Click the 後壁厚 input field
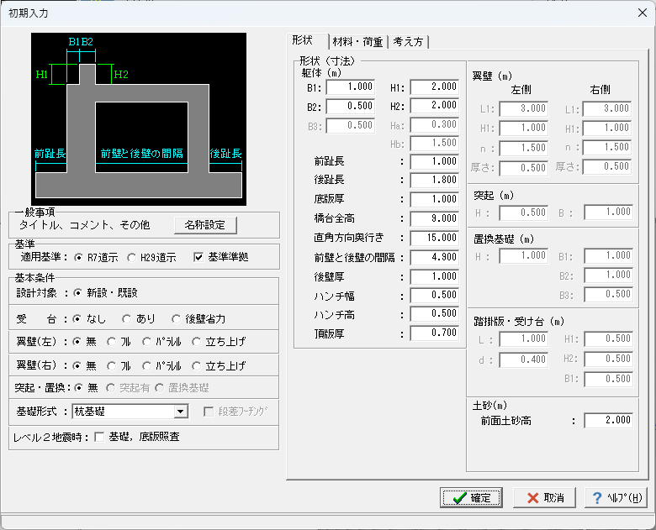The height and width of the screenshot is (530, 656). tap(434, 276)
